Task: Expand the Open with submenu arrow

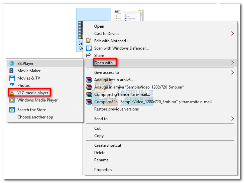Action: pyautogui.click(x=232, y=63)
